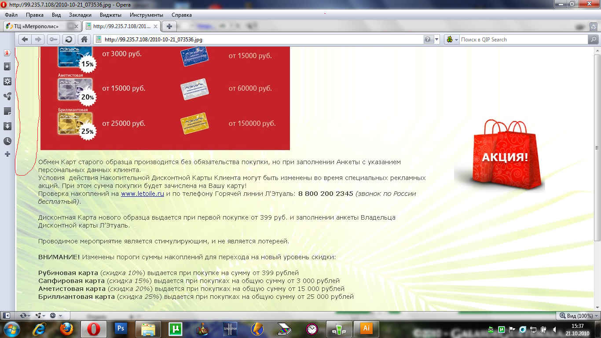601x338 pixels.
Task: Open Photoshop from the taskbar
Action: click(x=121, y=329)
